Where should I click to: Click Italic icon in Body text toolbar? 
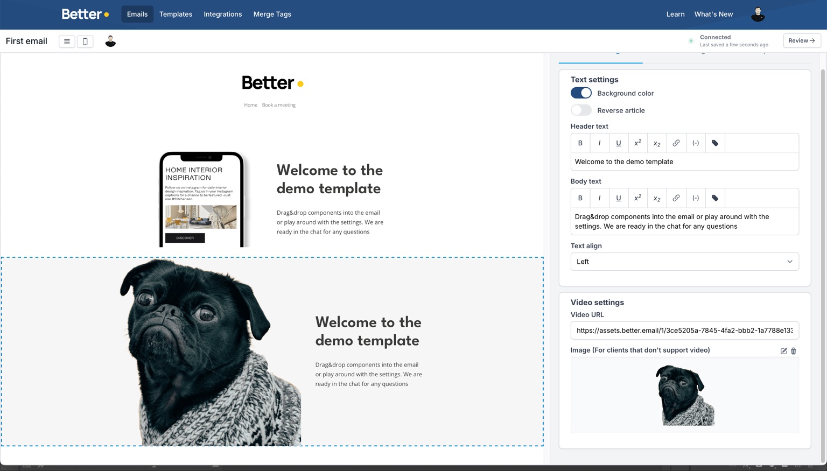[x=599, y=198]
